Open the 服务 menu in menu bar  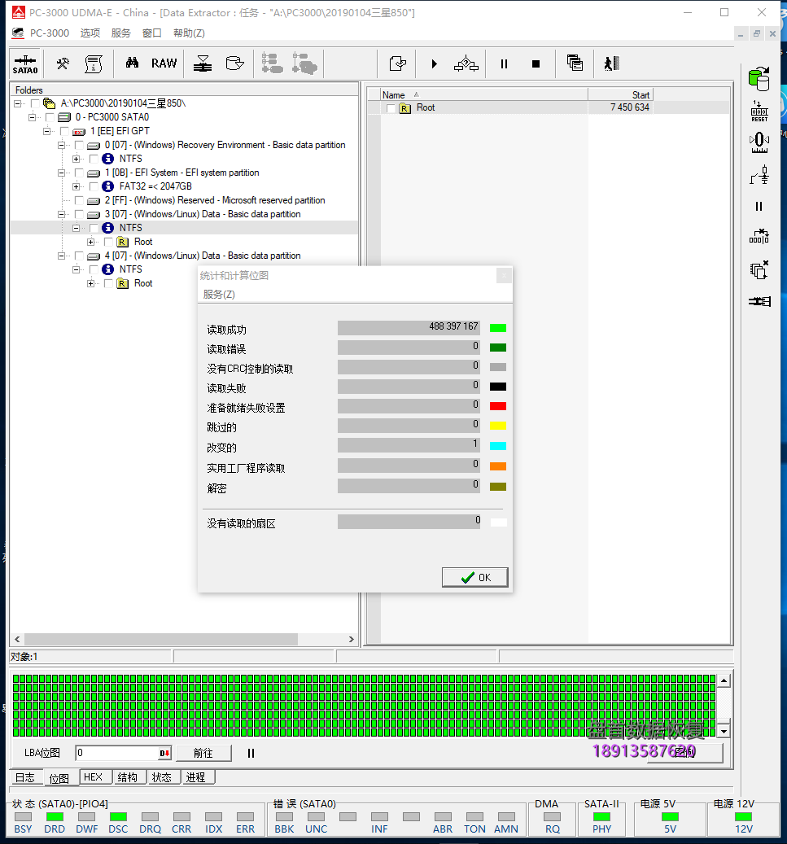120,33
